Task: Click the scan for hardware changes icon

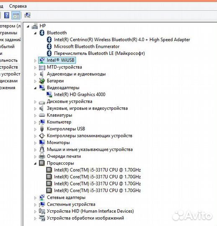Action: (x=27, y=15)
